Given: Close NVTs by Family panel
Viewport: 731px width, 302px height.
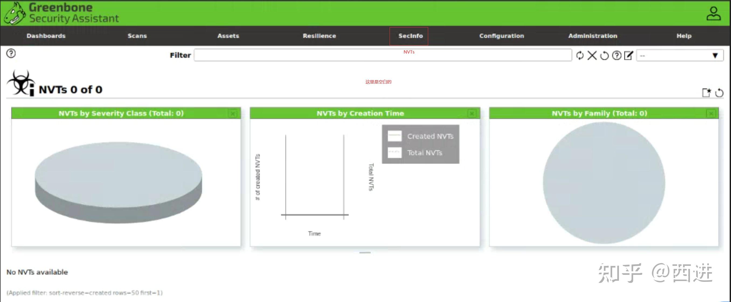Looking at the screenshot, I should click(711, 114).
